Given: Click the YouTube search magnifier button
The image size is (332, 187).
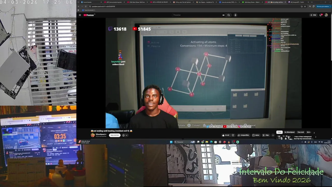Looking at the screenshot, I should pos(229,15).
